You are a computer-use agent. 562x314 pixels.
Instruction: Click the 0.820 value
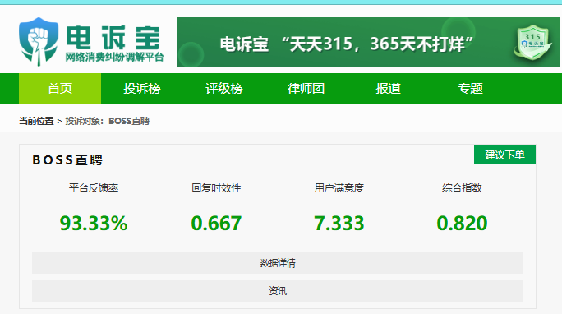pyautogui.click(x=462, y=223)
